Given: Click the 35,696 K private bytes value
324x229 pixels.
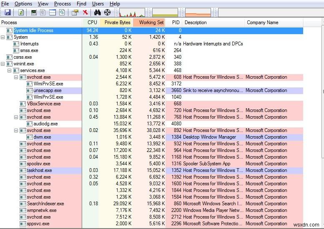Looking at the screenshot, I should pyautogui.click(x=122, y=130).
